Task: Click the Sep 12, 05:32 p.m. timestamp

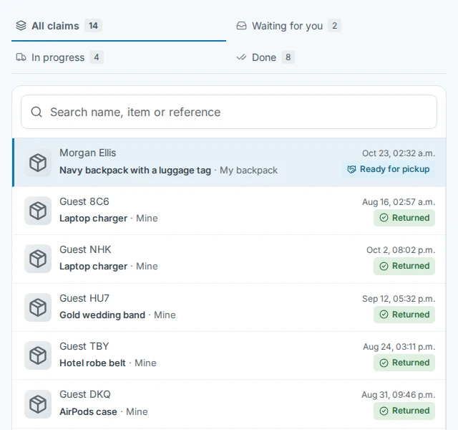Action: (399, 299)
